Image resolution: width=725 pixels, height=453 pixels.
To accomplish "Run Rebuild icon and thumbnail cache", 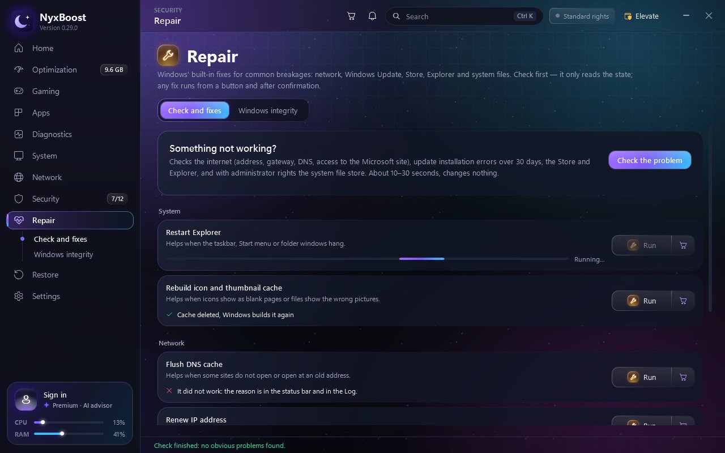I will pos(642,301).
